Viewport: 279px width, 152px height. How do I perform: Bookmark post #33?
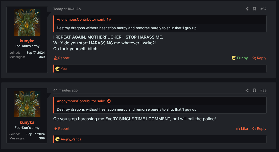tap(254, 90)
